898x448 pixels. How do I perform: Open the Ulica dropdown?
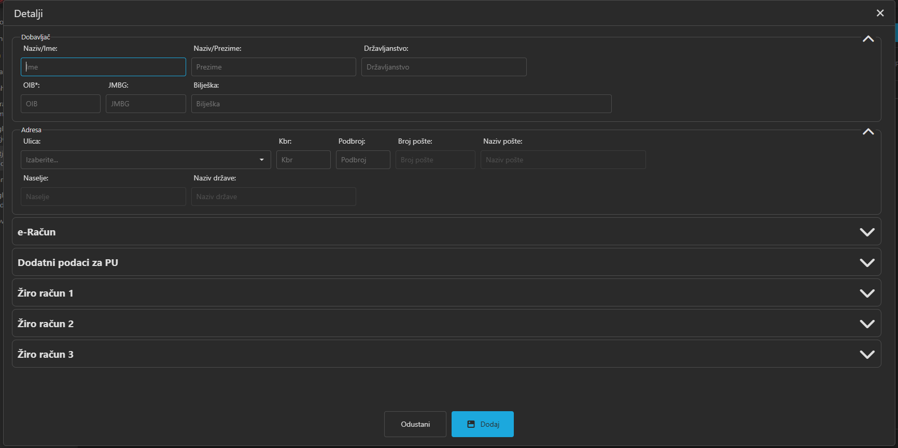[x=146, y=160]
